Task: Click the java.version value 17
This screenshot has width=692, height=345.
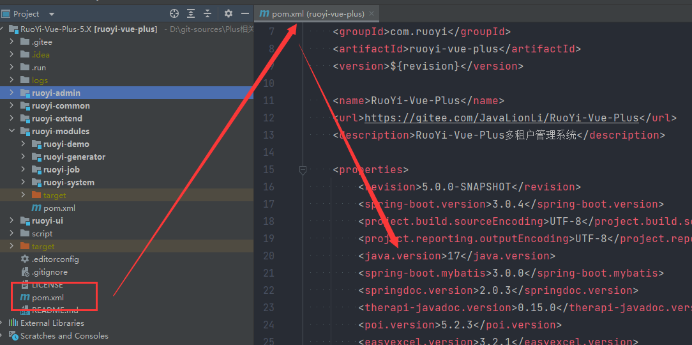Action: 454,256
